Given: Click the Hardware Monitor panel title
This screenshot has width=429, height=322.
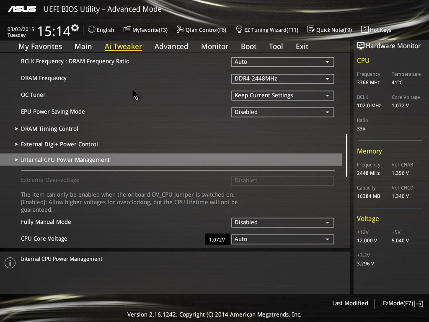Looking at the screenshot, I should click(x=393, y=46).
